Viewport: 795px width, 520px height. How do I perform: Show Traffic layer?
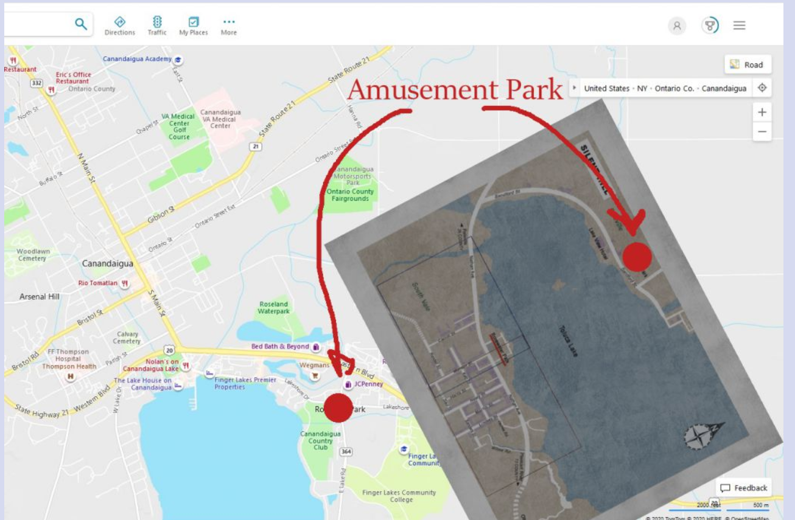point(157,26)
